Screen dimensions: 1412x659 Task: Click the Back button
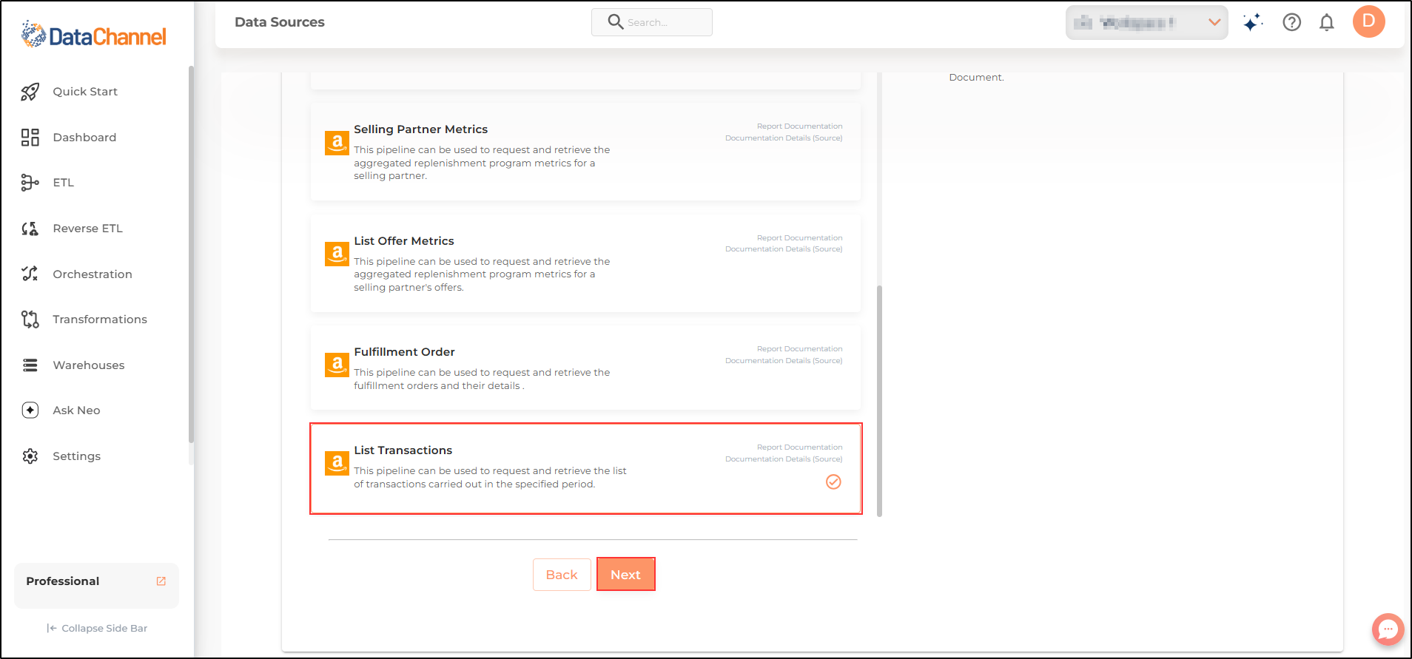point(562,575)
